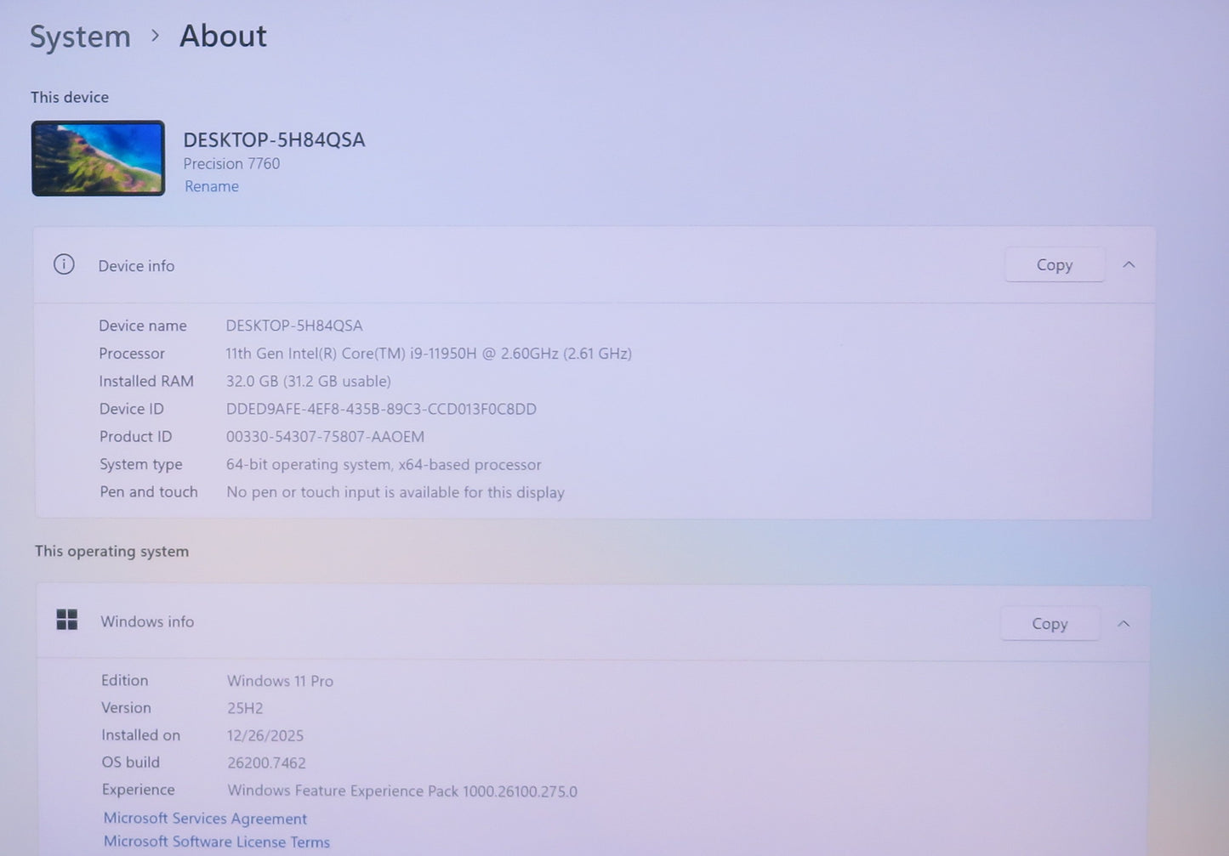Collapse the Windows info section

(x=1124, y=623)
